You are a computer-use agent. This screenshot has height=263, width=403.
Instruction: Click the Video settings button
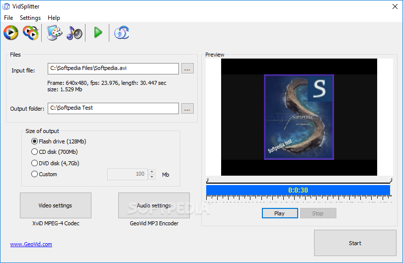pos(56,205)
